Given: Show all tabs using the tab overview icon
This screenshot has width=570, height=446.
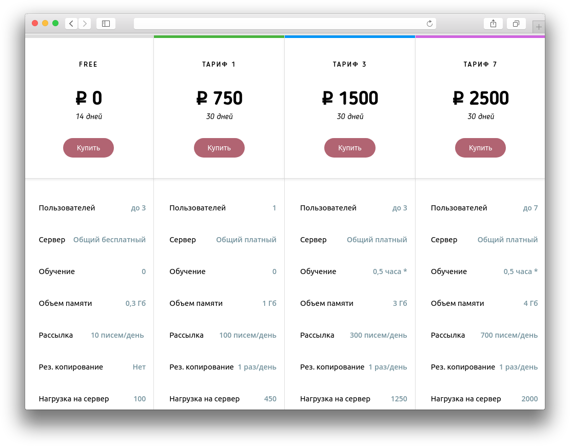Looking at the screenshot, I should (516, 24).
